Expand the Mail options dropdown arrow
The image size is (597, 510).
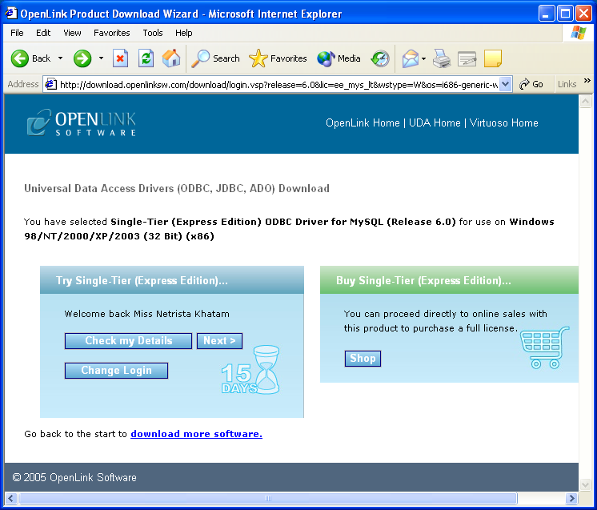424,58
